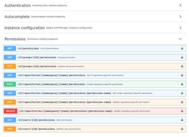Open the Autocomplete section heading
189x137 pixels.
click(17, 17)
